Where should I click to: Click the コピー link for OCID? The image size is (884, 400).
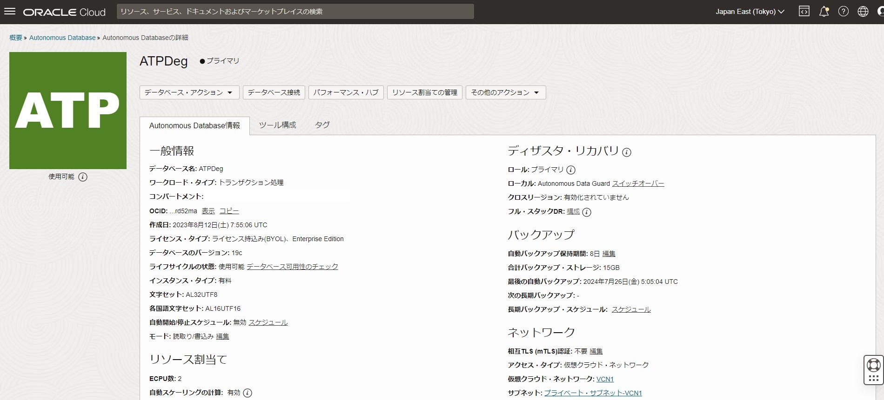[x=229, y=211]
